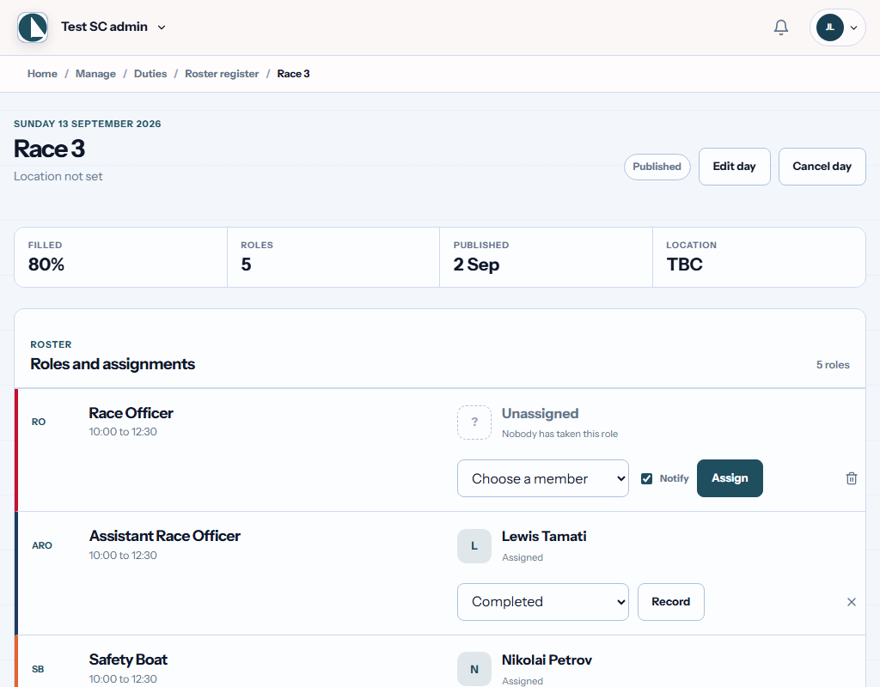Viewport: 880px width, 687px height.
Task: Click the sailboat club logo icon
Action: coord(33,27)
